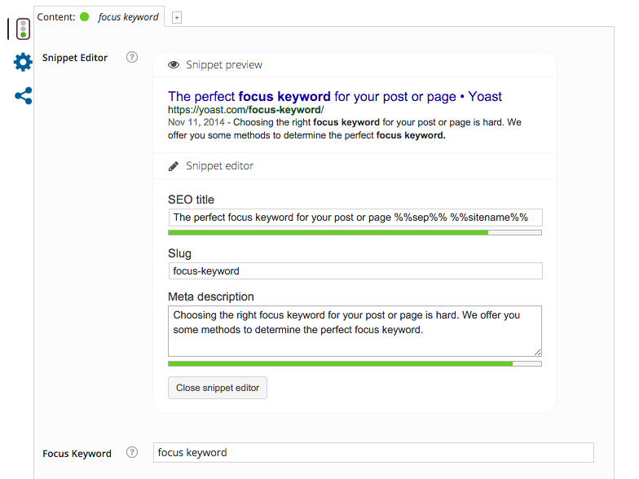Image resolution: width=639 pixels, height=479 pixels.
Task: Click help icon next to Snippet Editor
Action: point(132,58)
